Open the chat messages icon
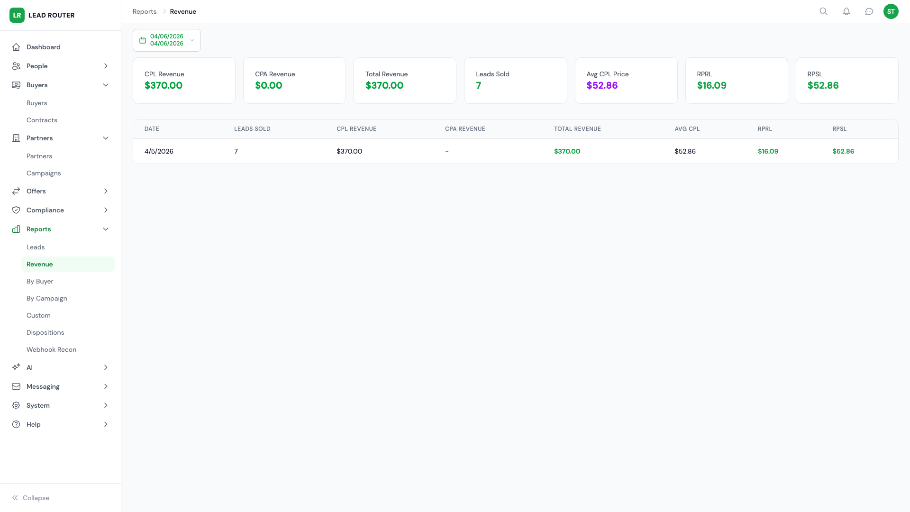 point(869,11)
